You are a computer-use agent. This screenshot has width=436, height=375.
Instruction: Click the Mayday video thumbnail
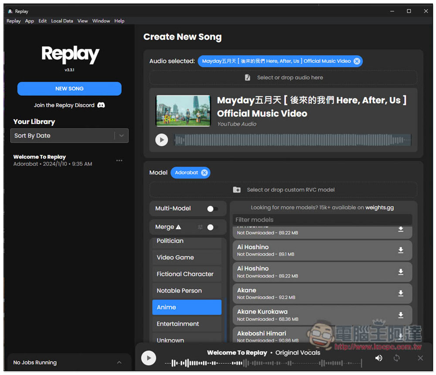tap(183, 111)
